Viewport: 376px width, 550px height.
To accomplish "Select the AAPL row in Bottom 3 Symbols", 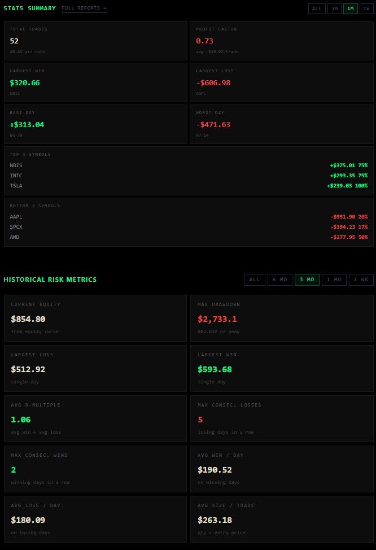I will pos(189,217).
